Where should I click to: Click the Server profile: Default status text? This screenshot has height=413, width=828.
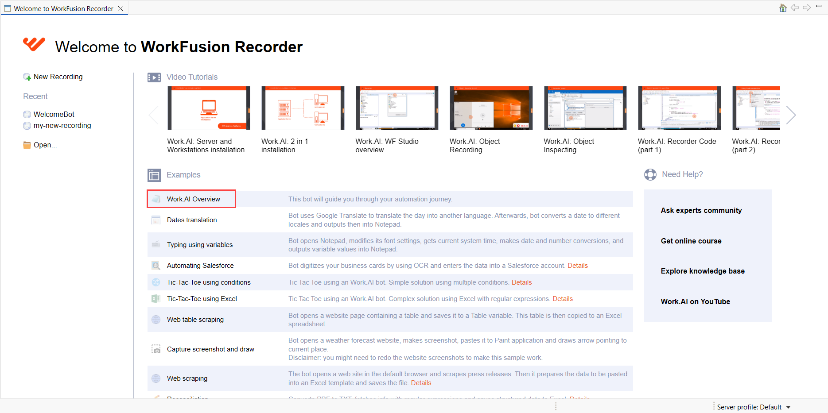pos(749,407)
